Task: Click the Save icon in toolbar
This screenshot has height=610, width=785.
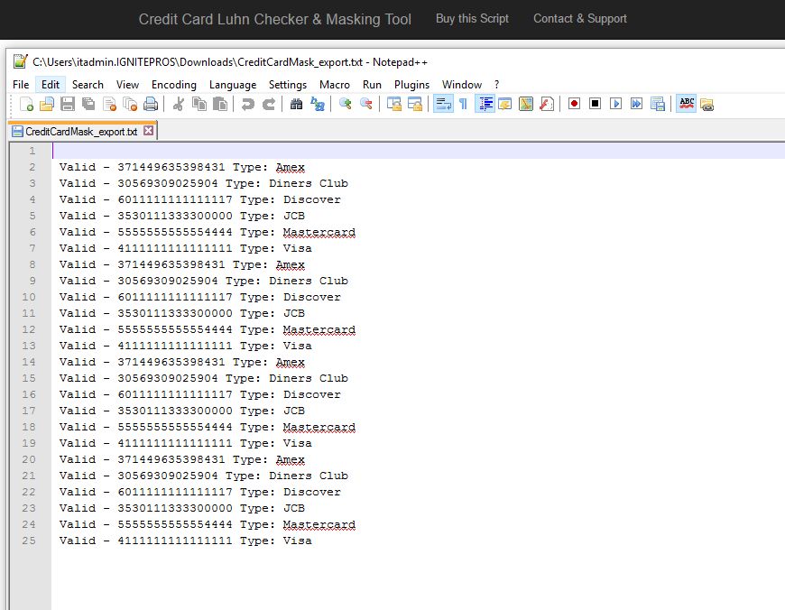Action: 68,104
